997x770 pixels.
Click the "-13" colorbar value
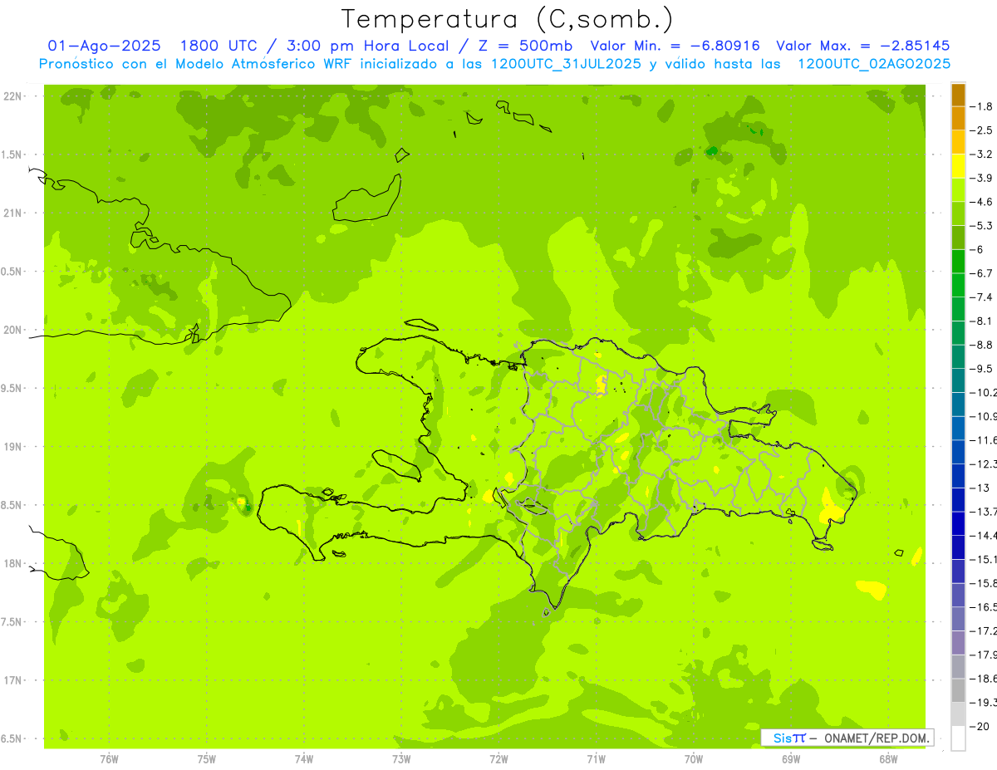[980, 488]
